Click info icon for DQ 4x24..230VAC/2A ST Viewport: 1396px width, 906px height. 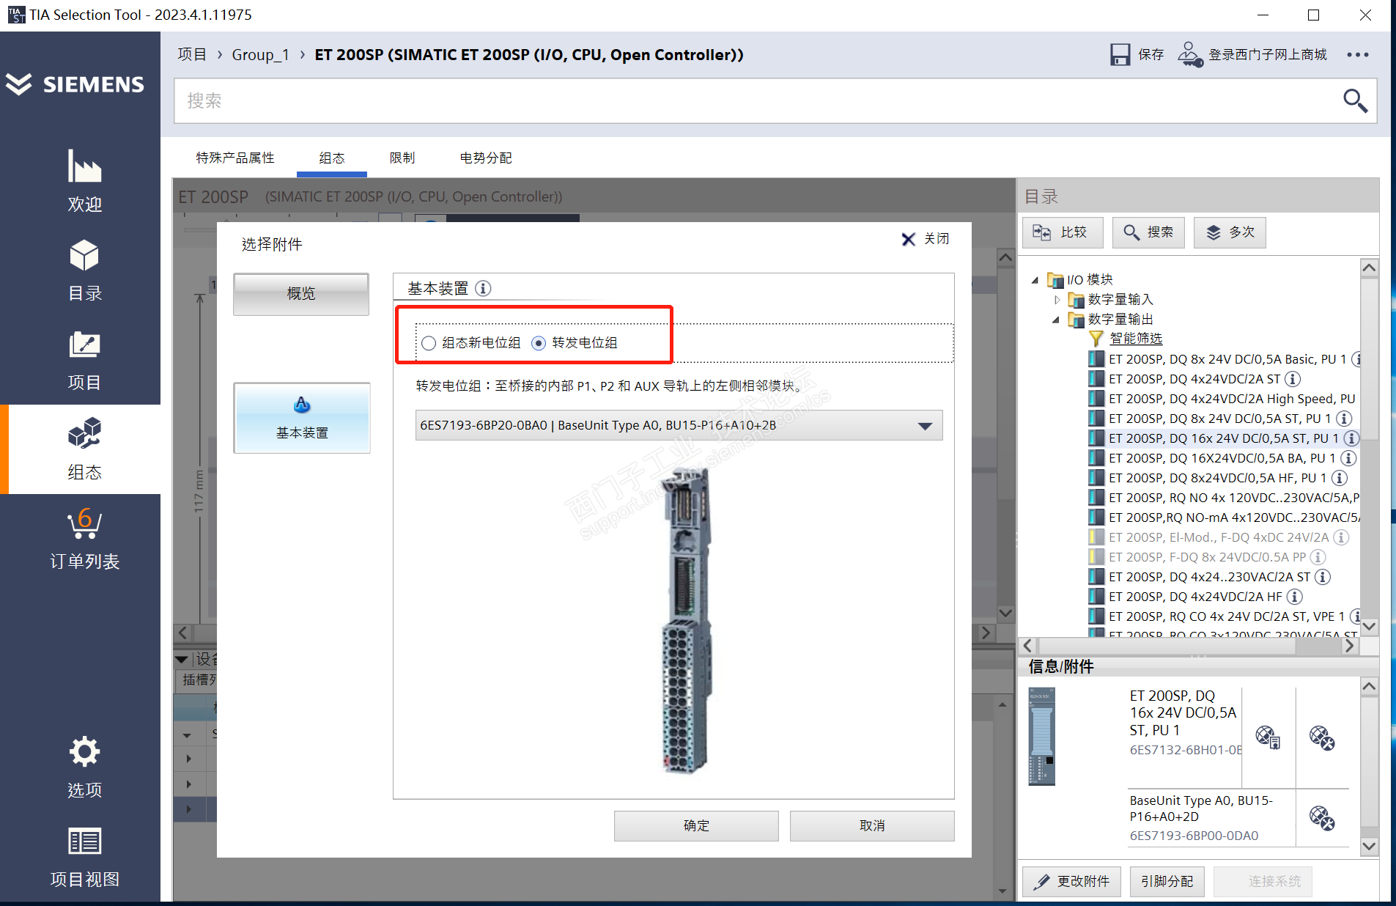(1323, 577)
